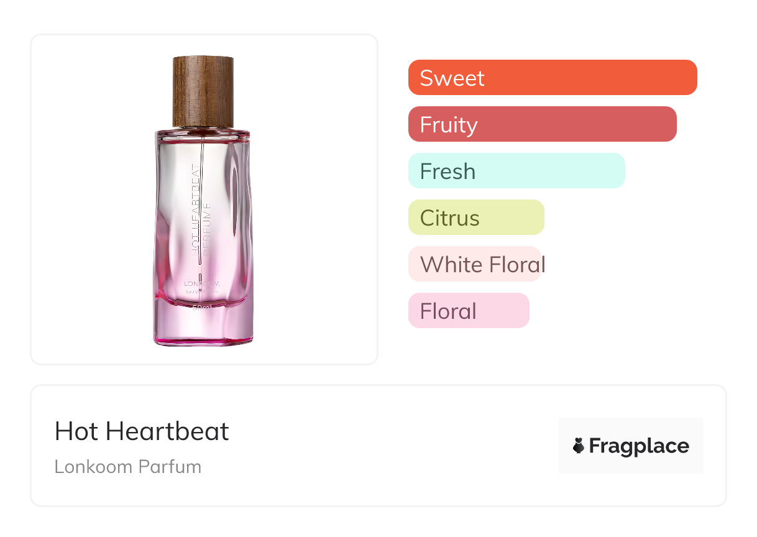Pick the Citrus accord bar
Viewport: 757px width, 537px height.
coord(476,218)
